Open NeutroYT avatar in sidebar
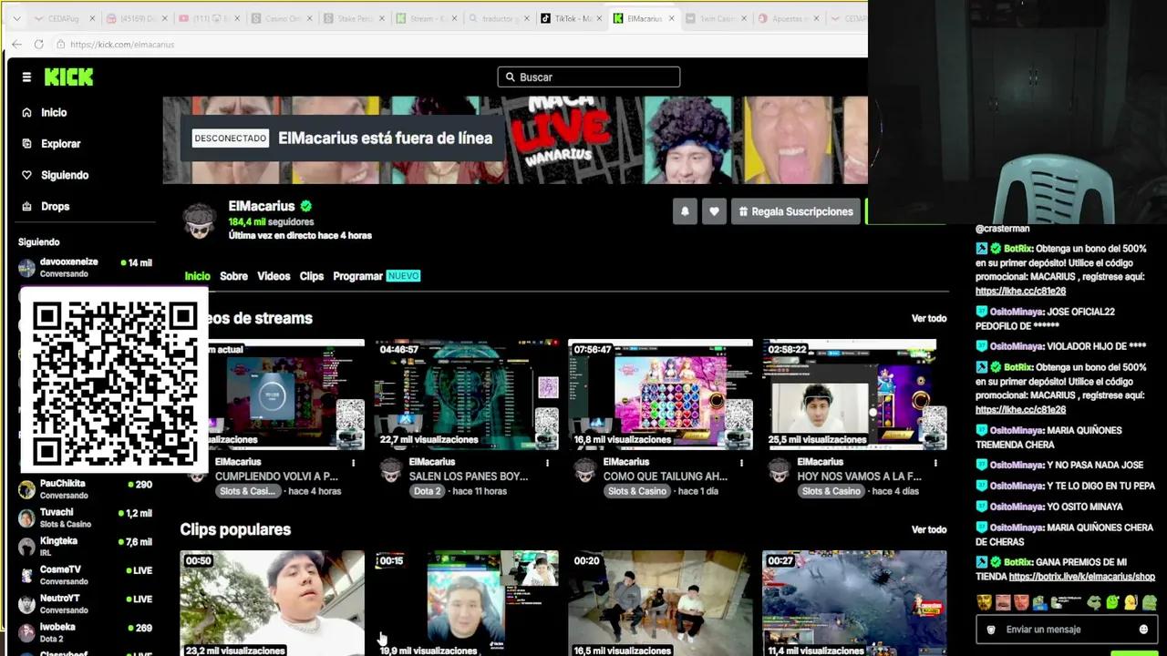This screenshot has width=1167, height=656. pyautogui.click(x=26, y=604)
